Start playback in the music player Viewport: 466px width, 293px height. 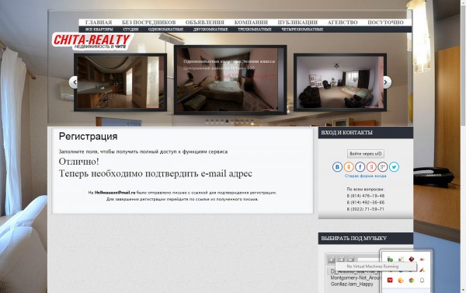(x=332, y=260)
